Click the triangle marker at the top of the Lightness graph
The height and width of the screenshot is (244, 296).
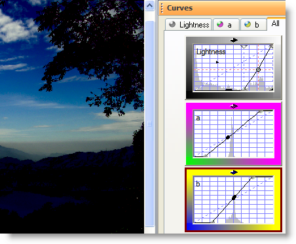[244, 46]
